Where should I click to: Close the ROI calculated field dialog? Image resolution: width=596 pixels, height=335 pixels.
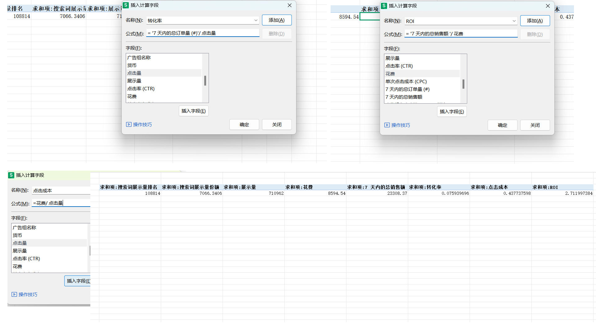[548, 6]
